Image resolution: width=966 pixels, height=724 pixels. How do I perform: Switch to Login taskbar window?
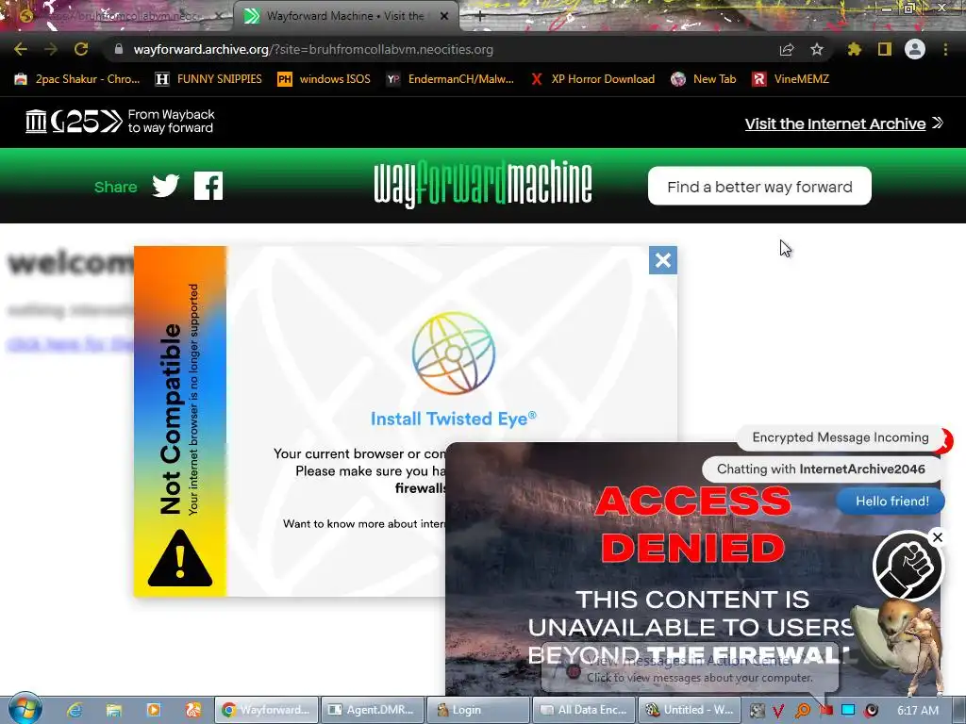click(x=478, y=710)
